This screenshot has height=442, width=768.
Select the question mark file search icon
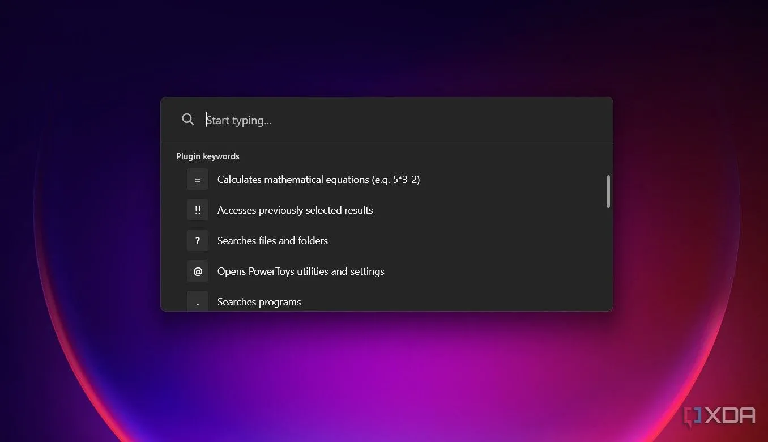198,241
